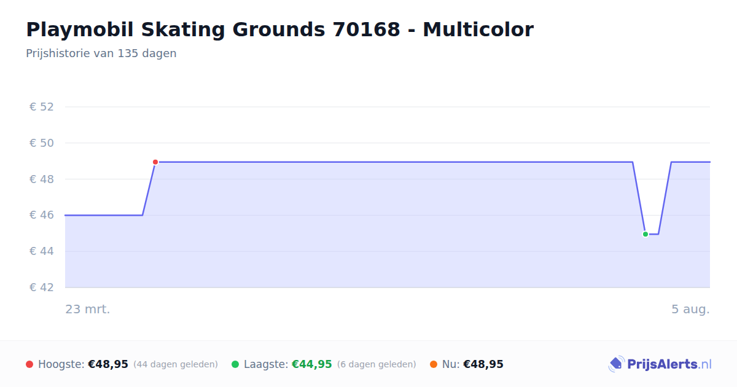Click the subtitle Prijshistorie van 135 dagen
737x387 pixels.
tap(101, 53)
